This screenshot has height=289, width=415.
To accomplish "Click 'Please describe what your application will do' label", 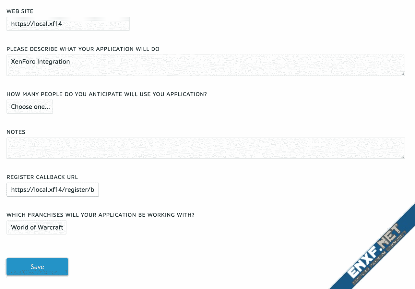I will pyautogui.click(x=83, y=49).
